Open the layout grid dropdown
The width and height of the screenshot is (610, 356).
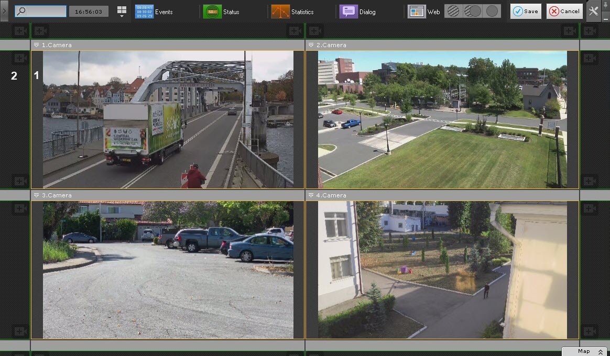122,12
